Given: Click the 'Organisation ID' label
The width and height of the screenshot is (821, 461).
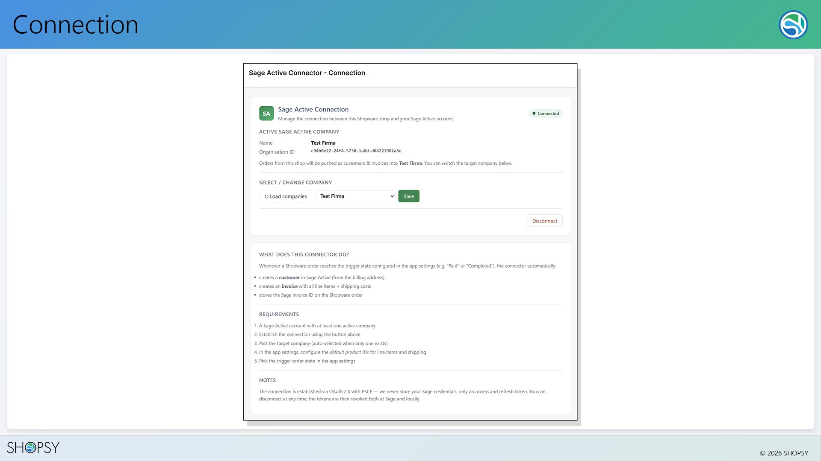Looking at the screenshot, I should coord(277,152).
